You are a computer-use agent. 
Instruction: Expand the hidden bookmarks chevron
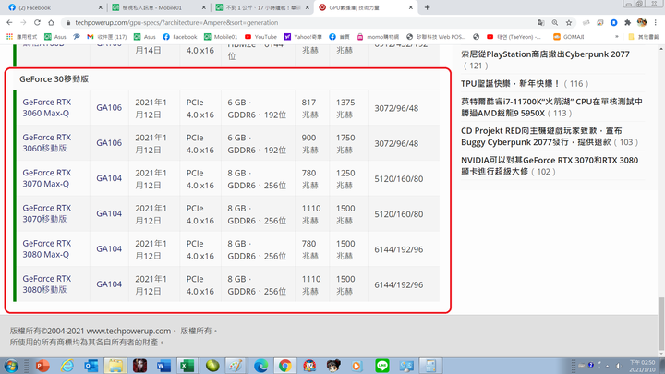(x=617, y=37)
